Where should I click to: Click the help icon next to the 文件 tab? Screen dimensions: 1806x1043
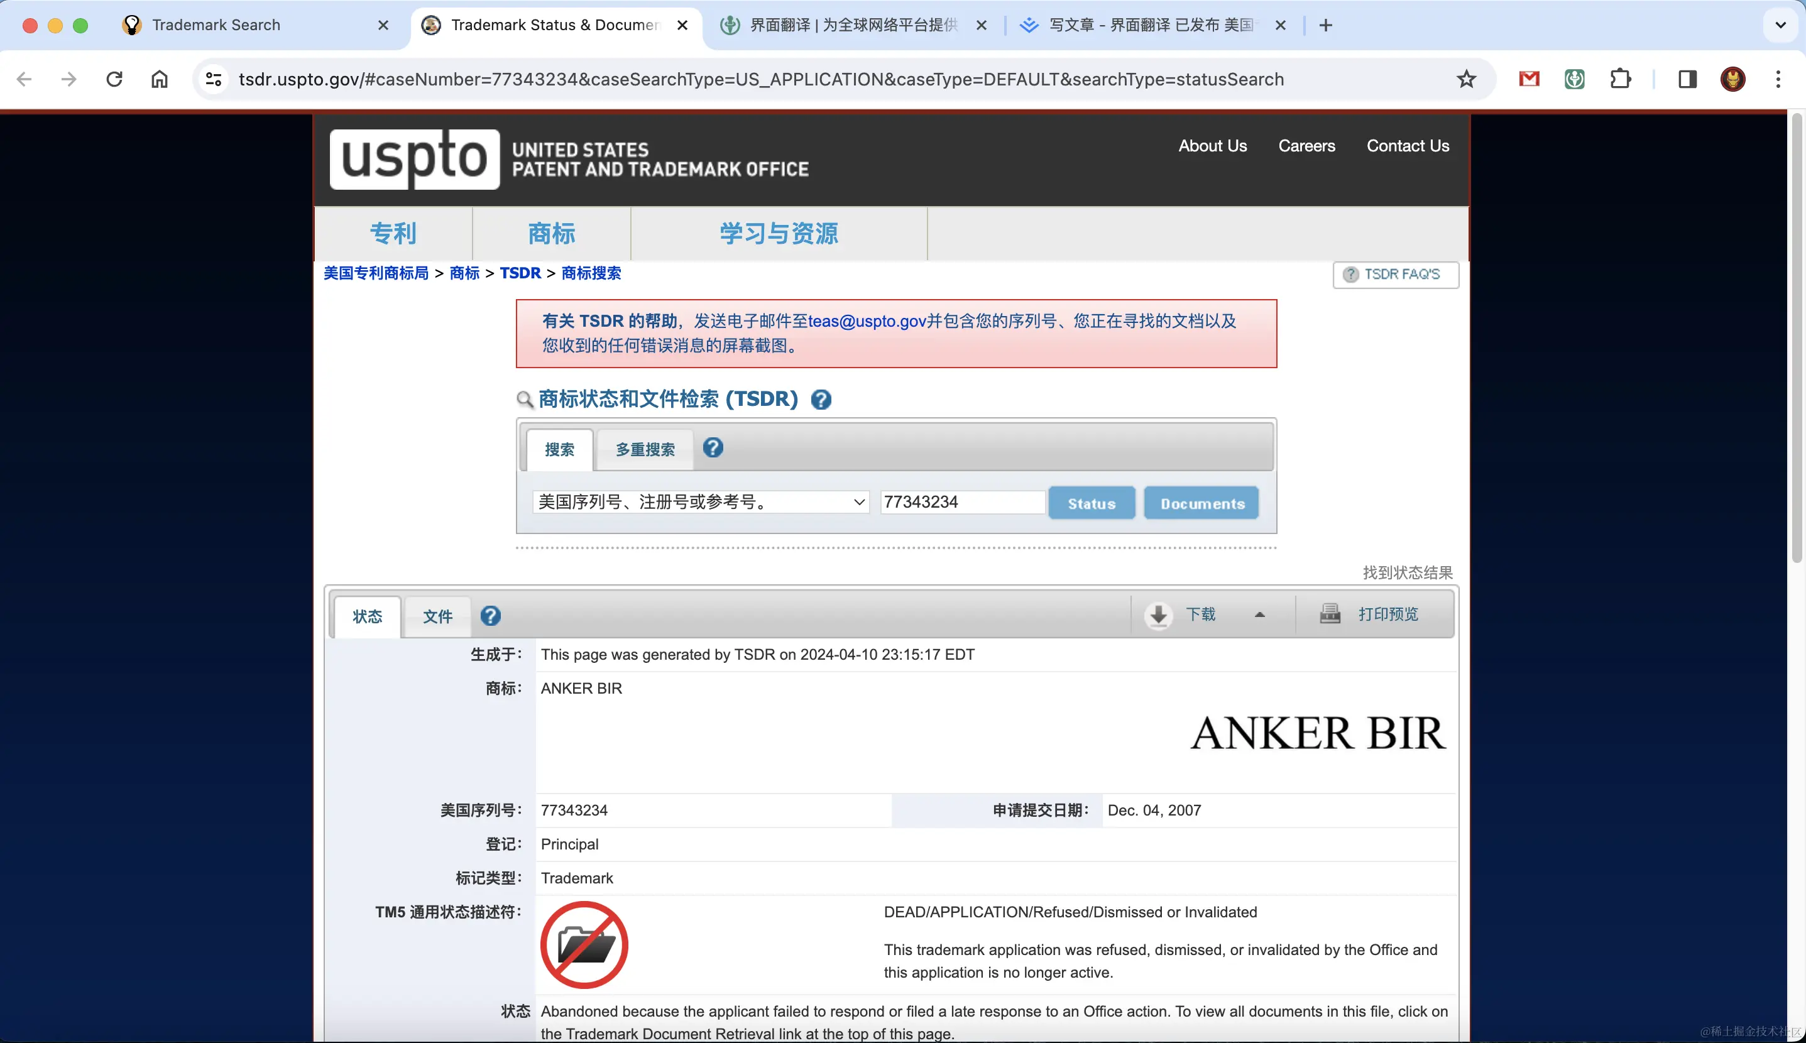490,616
